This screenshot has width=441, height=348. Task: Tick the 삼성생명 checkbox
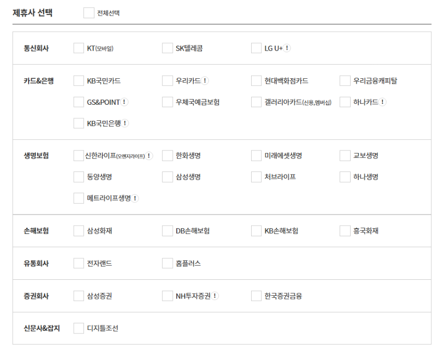[x=167, y=177]
